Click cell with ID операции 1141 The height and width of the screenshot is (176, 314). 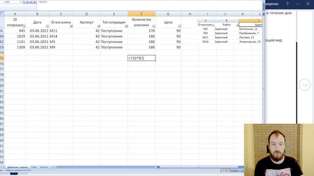tap(15, 42)
